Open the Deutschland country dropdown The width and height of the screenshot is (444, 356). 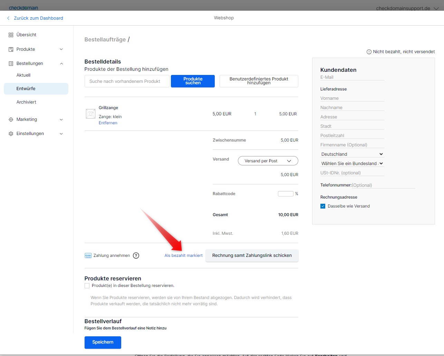pos(352,154)
